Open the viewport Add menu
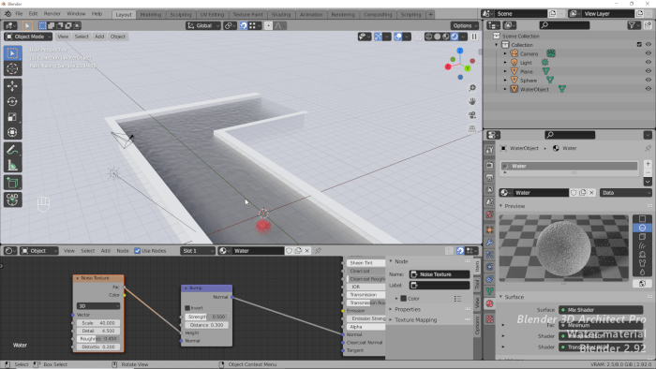 99,37
